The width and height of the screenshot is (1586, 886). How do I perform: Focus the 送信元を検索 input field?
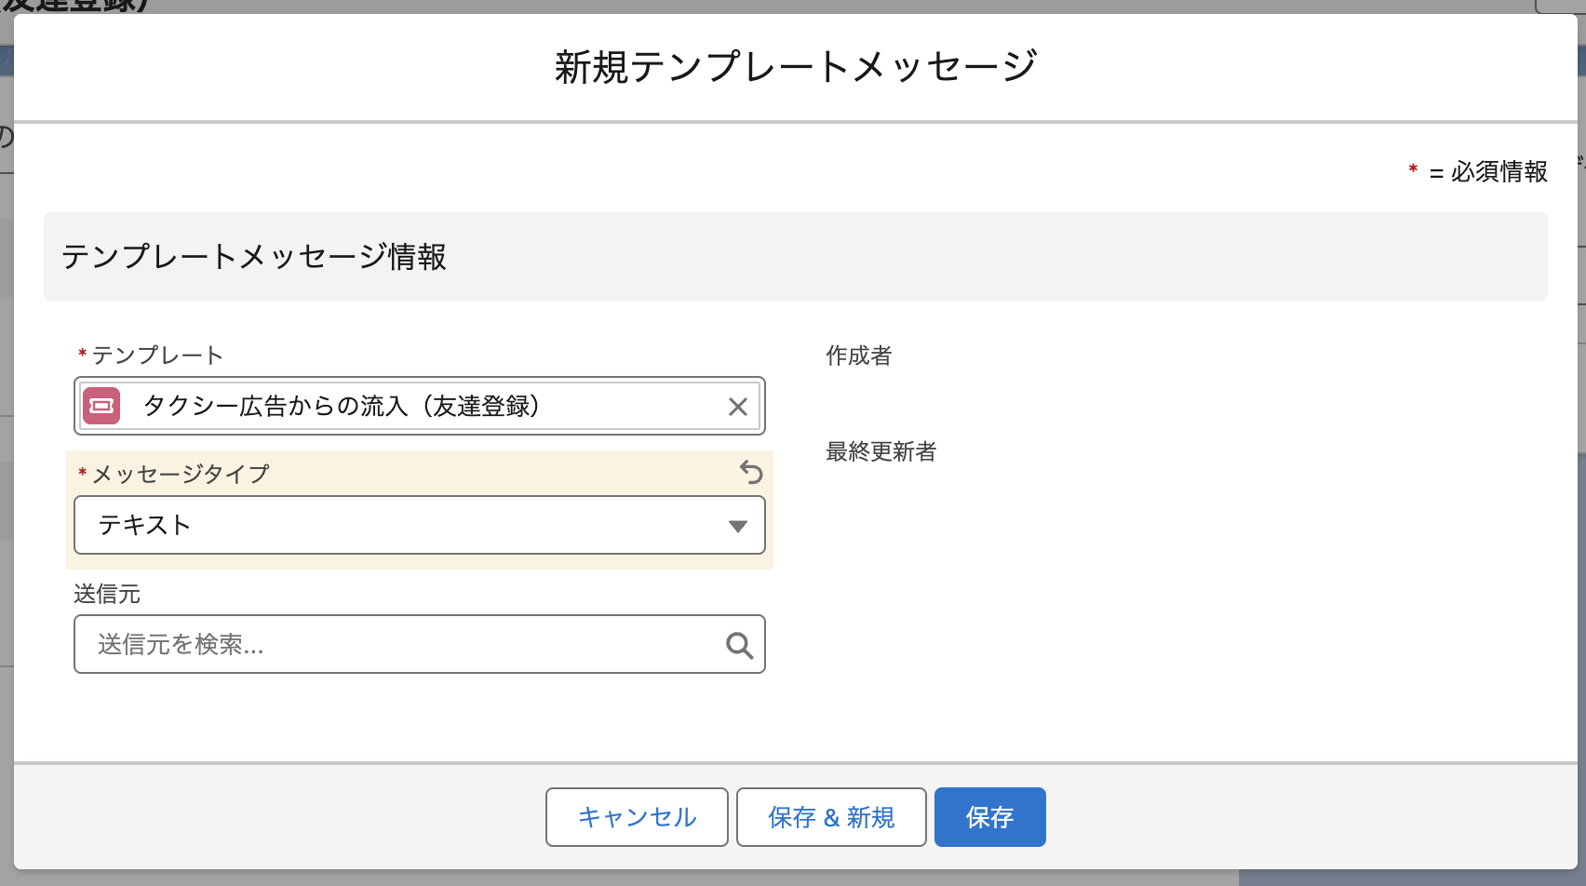(400, 644)
